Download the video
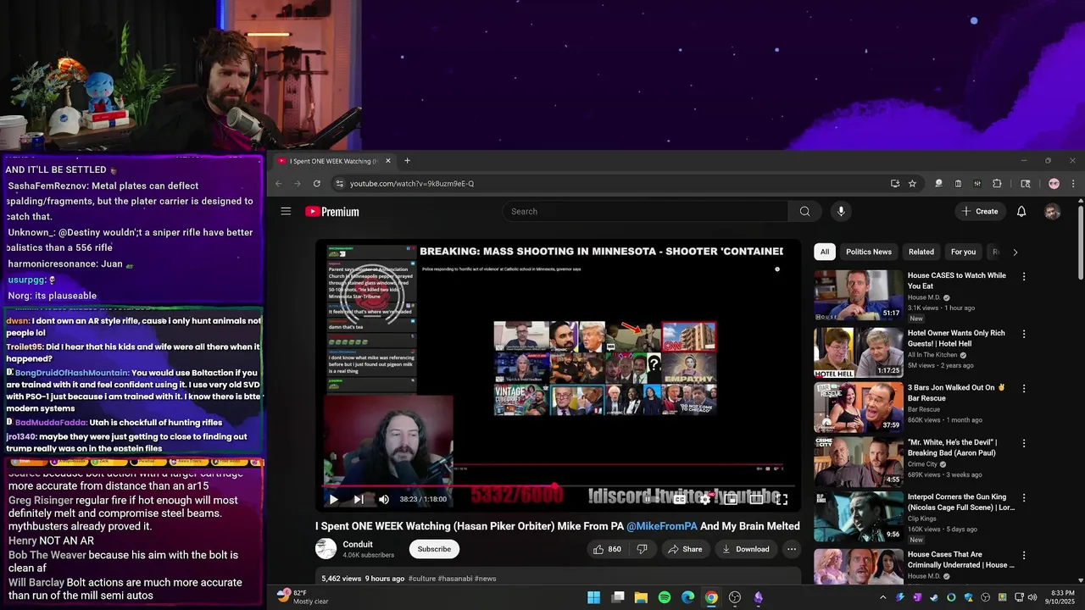The height and width of the screenshot is (610, 1085). pos(745,549)
